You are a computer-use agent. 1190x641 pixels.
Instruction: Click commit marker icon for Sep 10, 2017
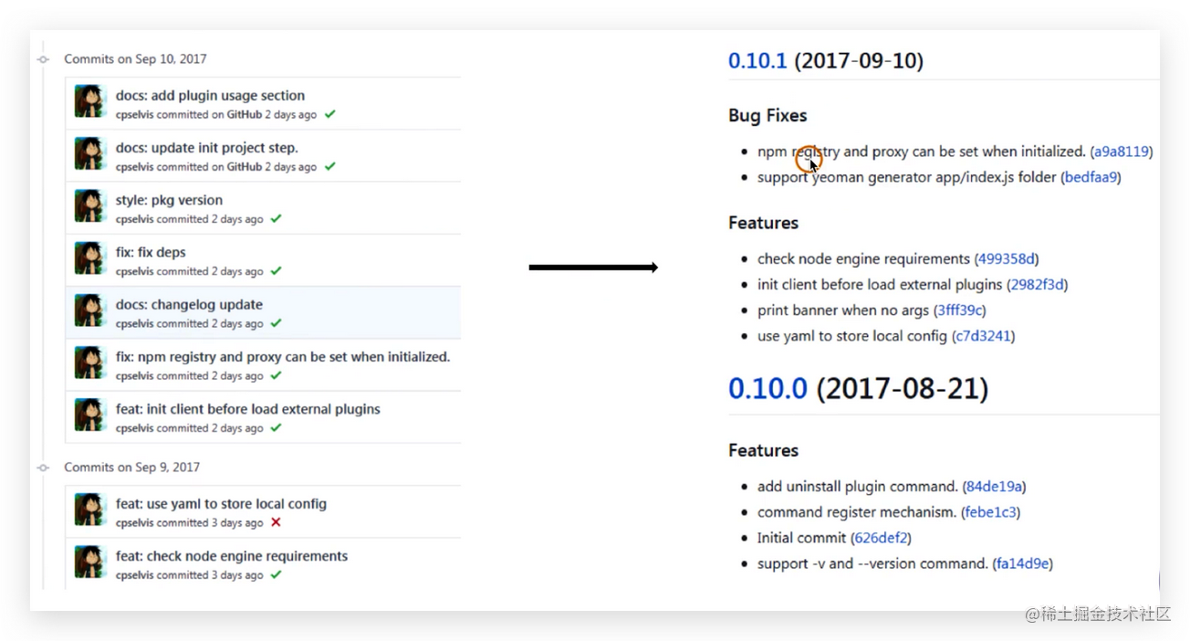(43, 59)
